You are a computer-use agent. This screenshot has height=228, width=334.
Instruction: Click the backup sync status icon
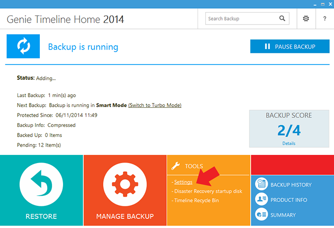tap(23, 46)
